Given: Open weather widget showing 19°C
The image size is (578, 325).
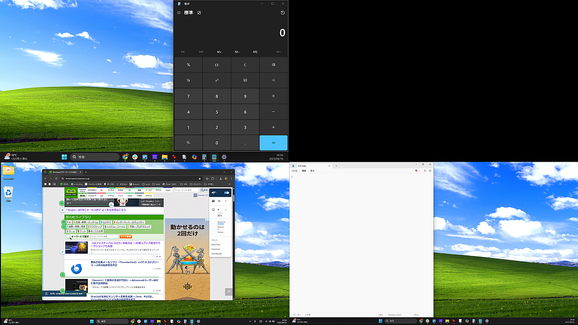Looking at the screenshot, I should [x=16, y=157].
